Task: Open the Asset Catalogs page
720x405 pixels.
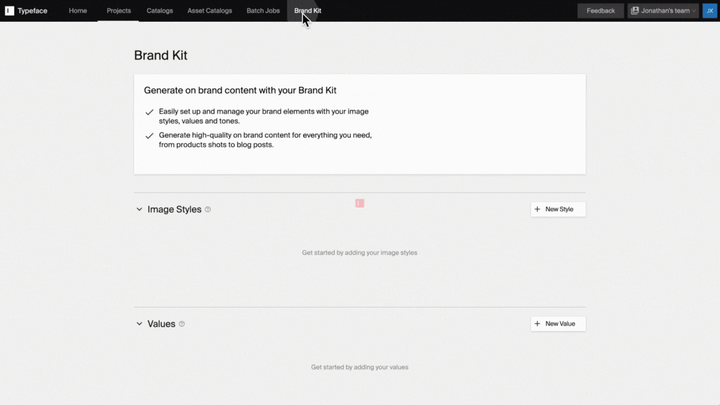Action: point(209,11)
